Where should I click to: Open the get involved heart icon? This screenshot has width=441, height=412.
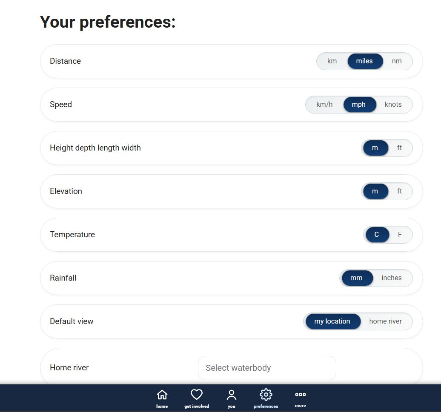197,395
